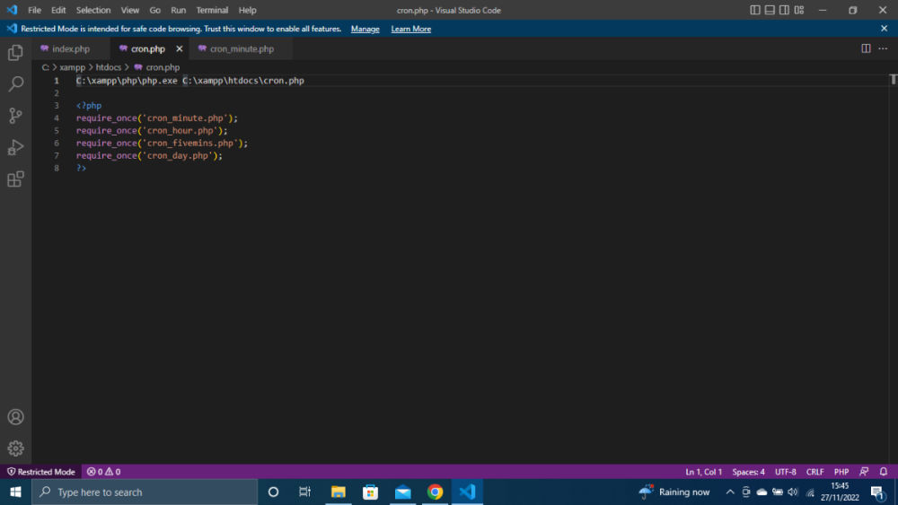Open the editor More Actions ellipsis menu
The height and width of the screenshot is (505, 898).
click(884, 48)
